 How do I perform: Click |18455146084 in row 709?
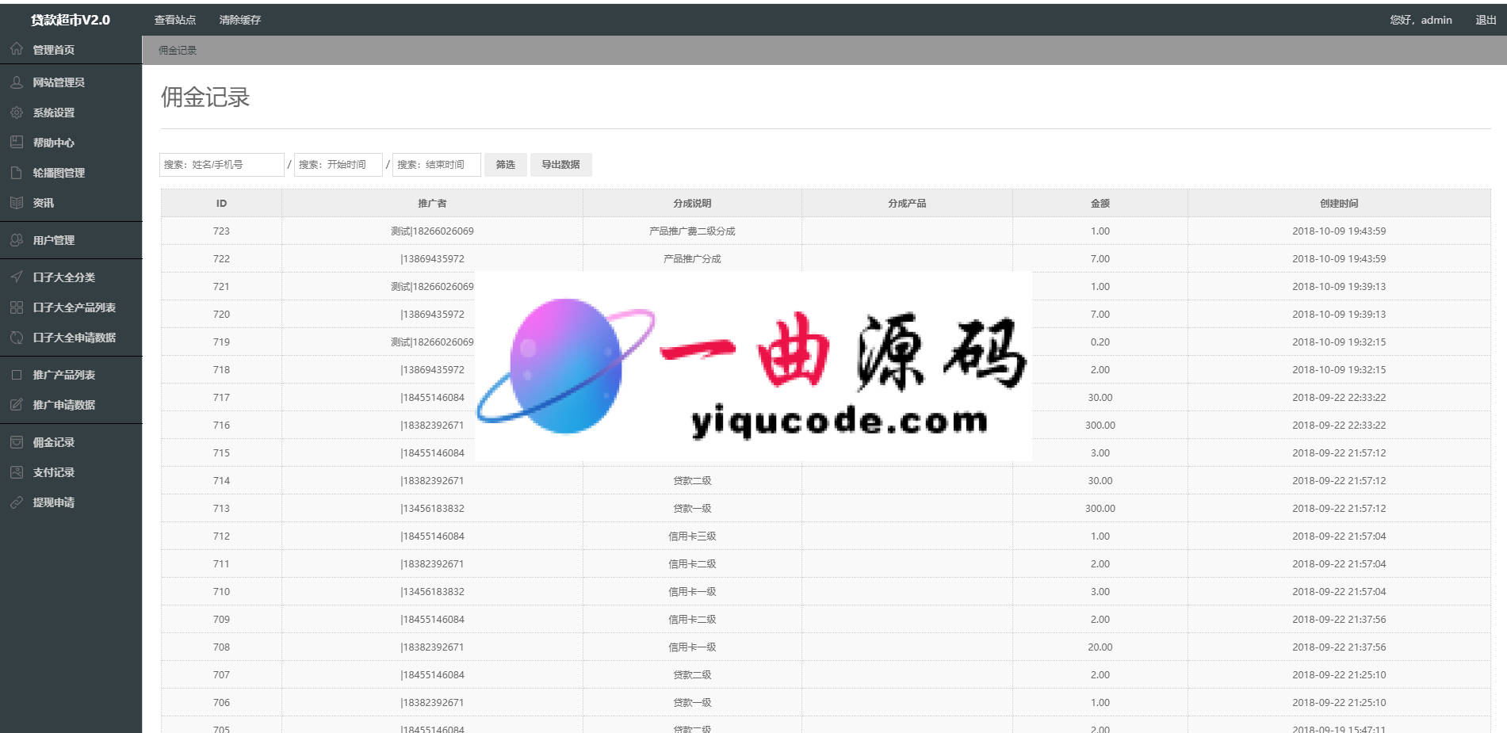(x=432, y=619)
